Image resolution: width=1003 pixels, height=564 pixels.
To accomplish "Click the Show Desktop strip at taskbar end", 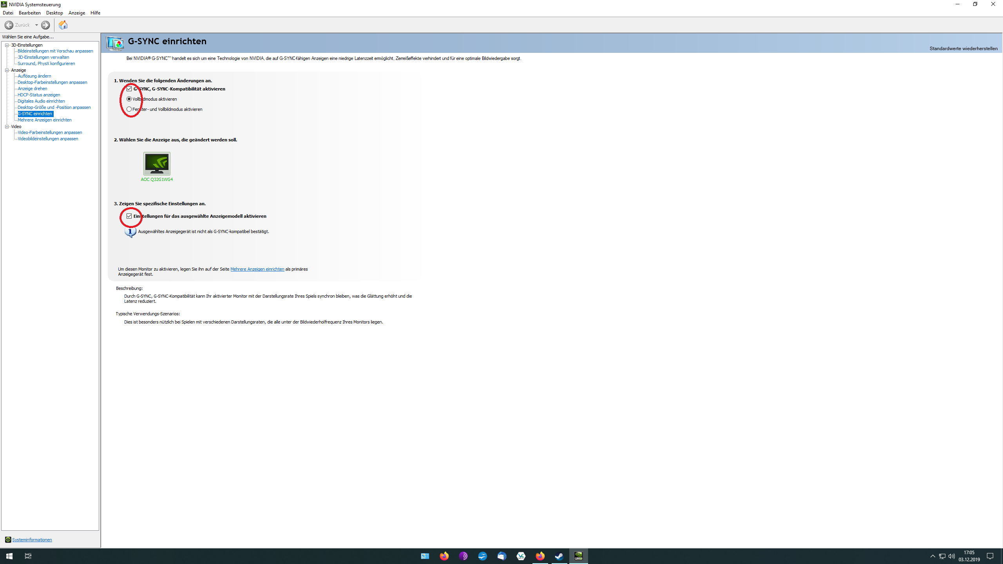I will tap(1002, 556).
